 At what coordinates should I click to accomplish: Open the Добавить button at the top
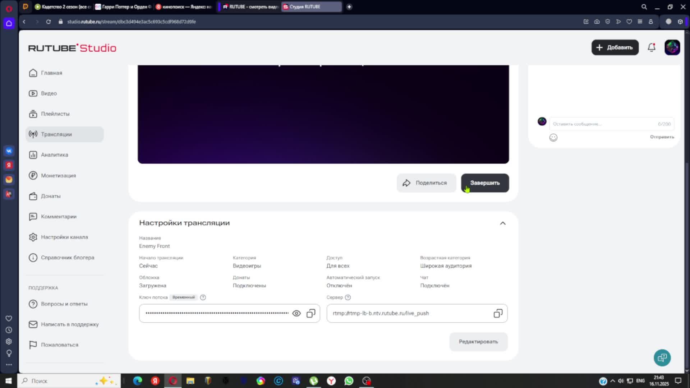click(x=615, y=47)
